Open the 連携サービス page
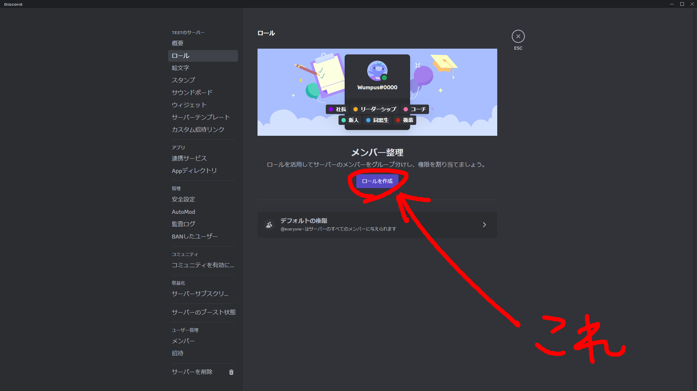The width and height of the screenshot is (697, 391). pyautogui.click(x=189, y=158)
